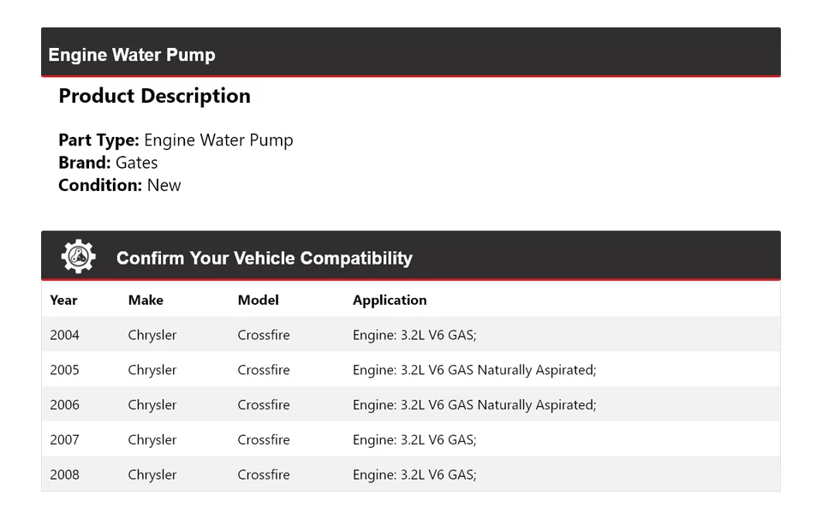Click Crossfire in the 2004 row
This screenshot has width=822, height=519.
point(264,335)
